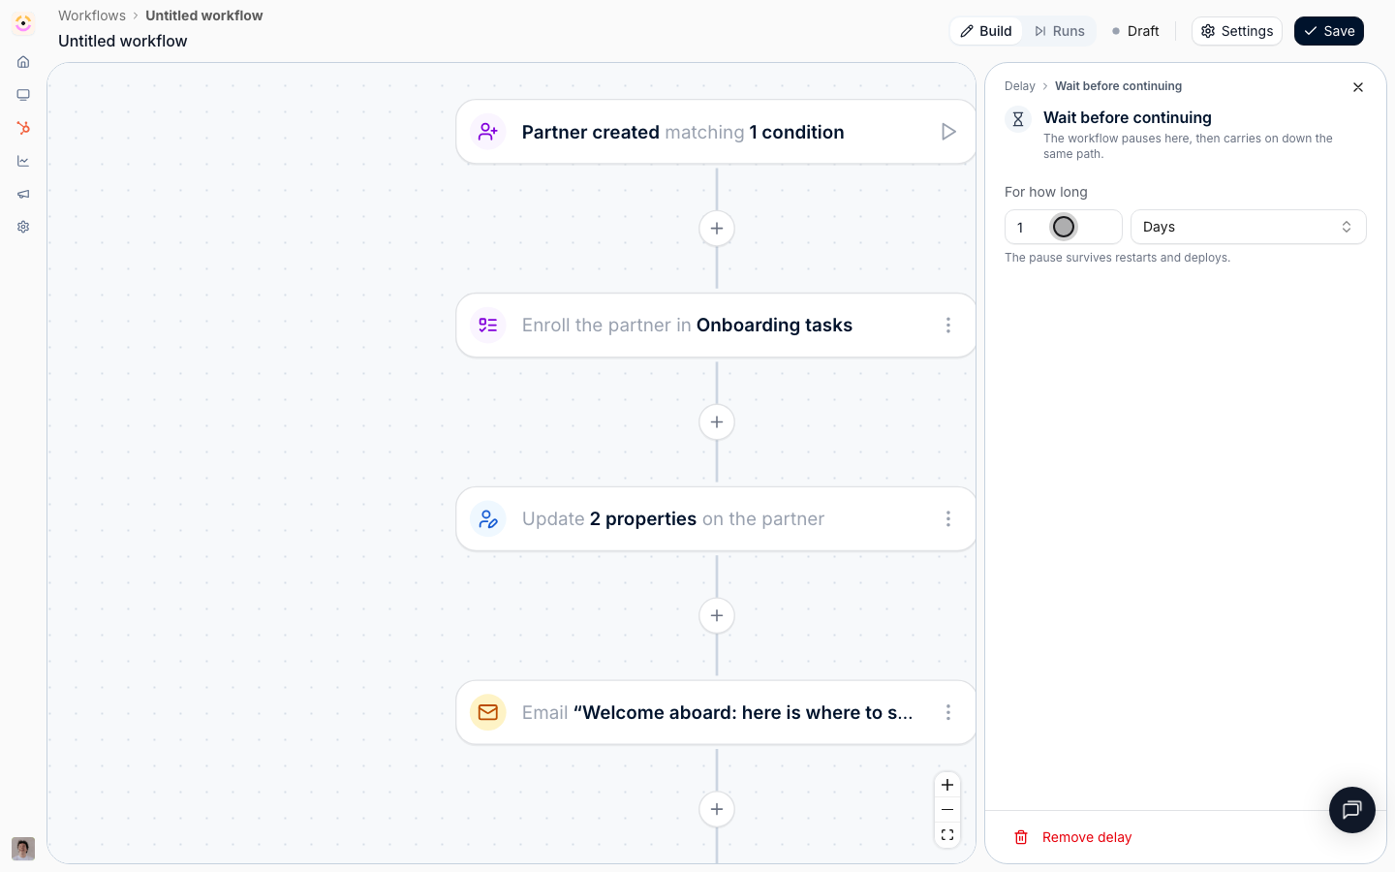This screenshot has height=872, width=1395.
Task: Switch to the Runs tab
Action: [1060, 31]
